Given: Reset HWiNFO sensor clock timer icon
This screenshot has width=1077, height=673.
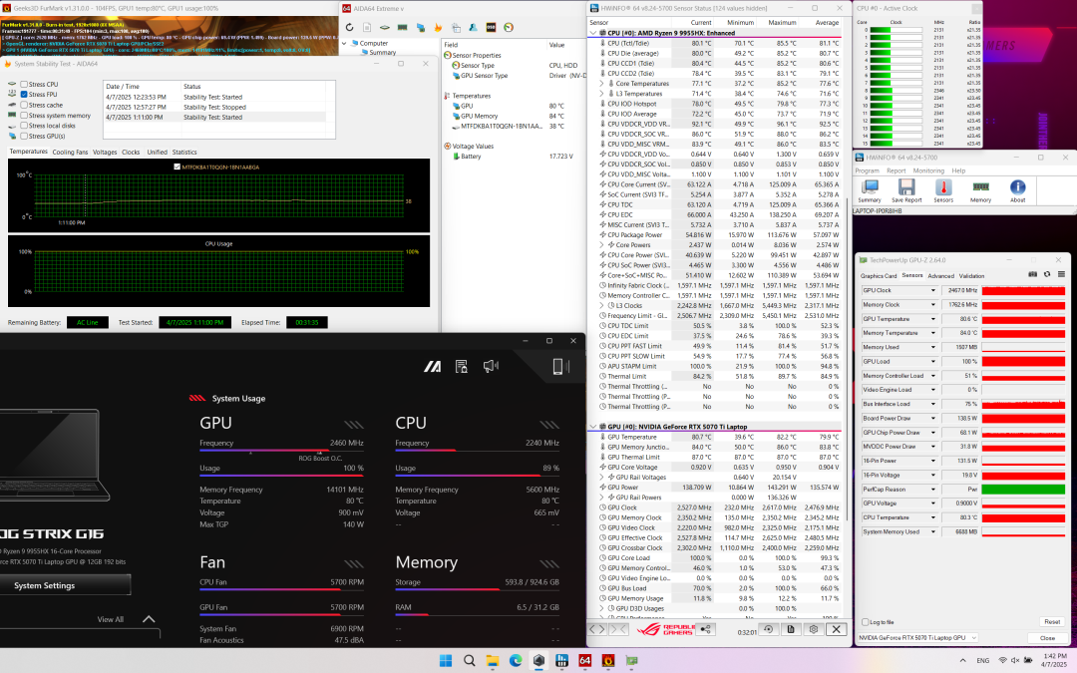Looking at the screenshot, I should [768, 629].
